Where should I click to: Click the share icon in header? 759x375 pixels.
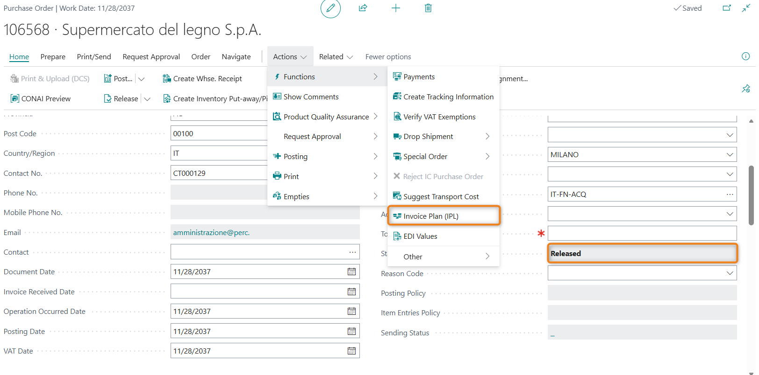pos(363,8)
